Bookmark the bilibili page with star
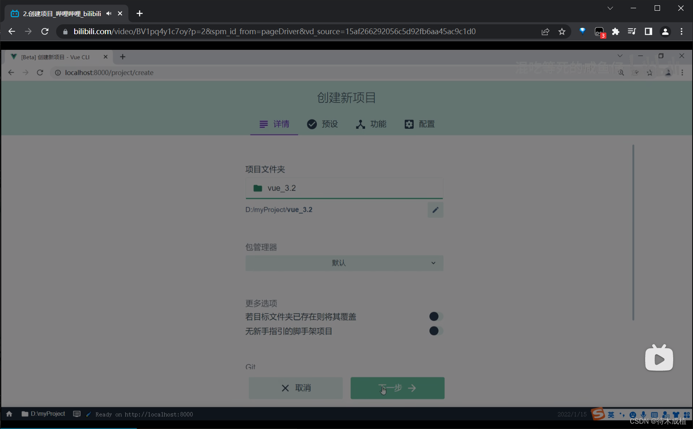The width and height of the screenshot is (693, 429). pos(562,32)
